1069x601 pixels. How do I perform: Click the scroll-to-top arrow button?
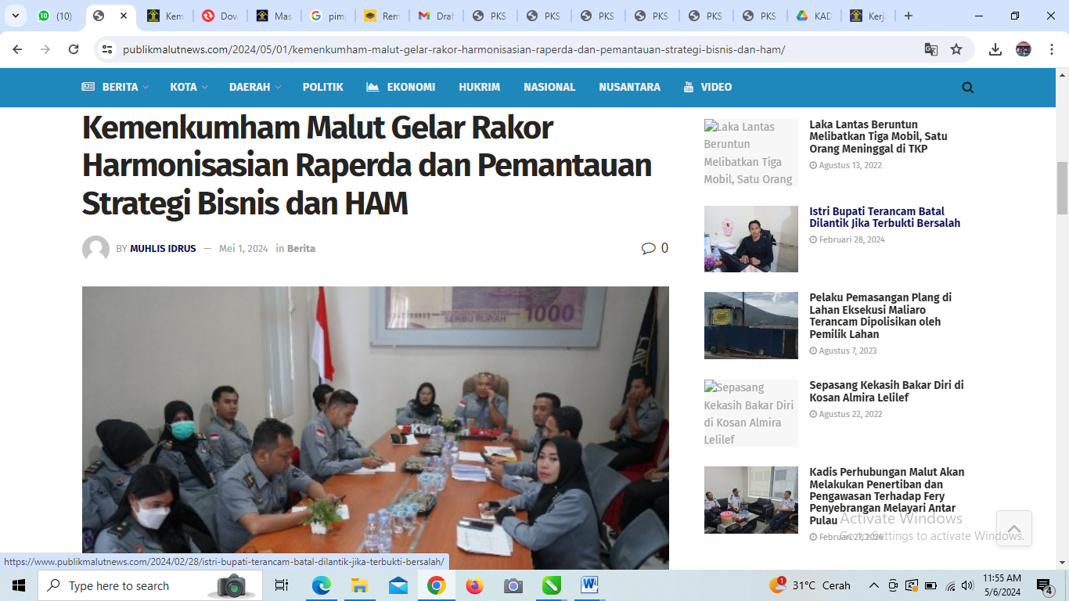coord(1013,528)
